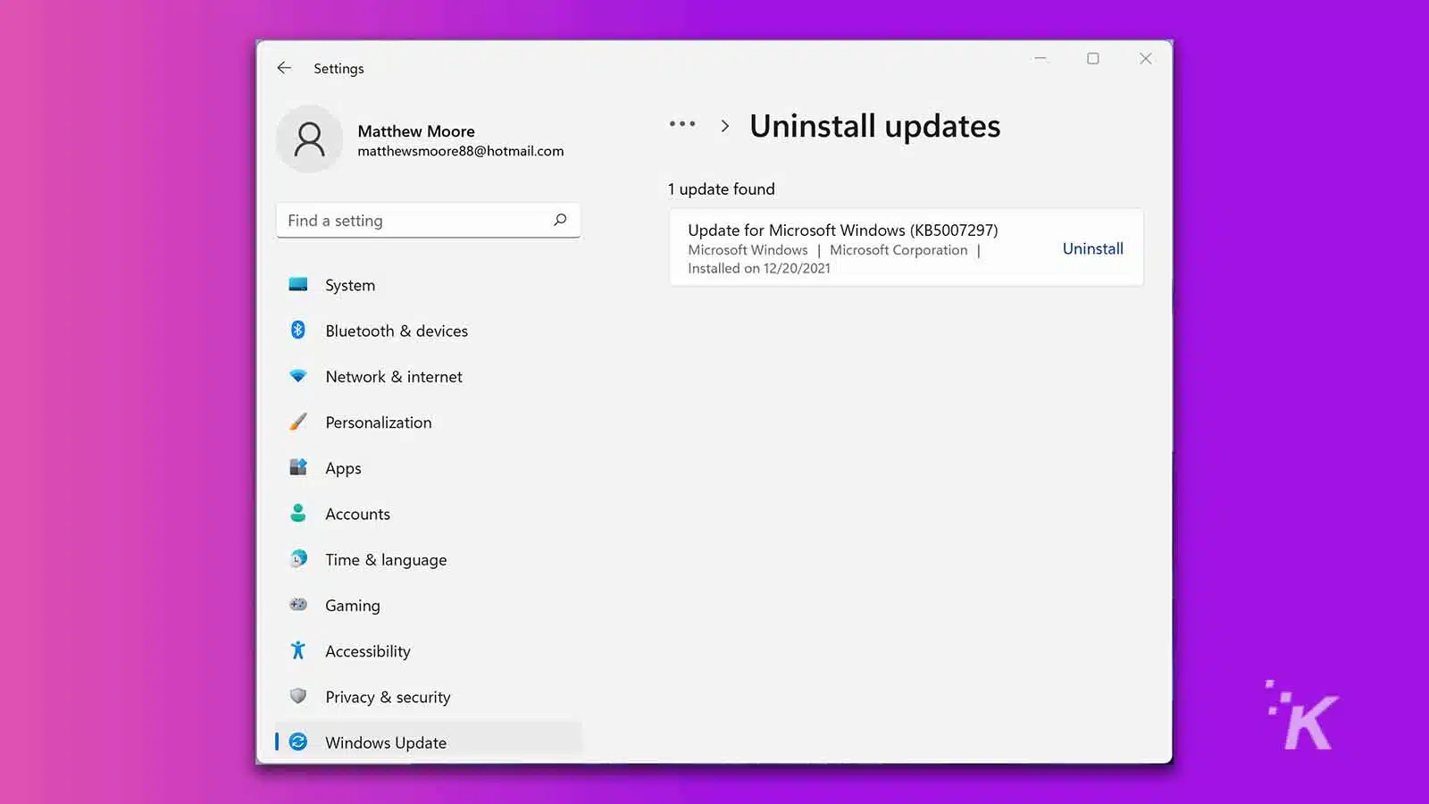
Task: Open the breadcrumb ellipsis menu
Action: (681, 125)
